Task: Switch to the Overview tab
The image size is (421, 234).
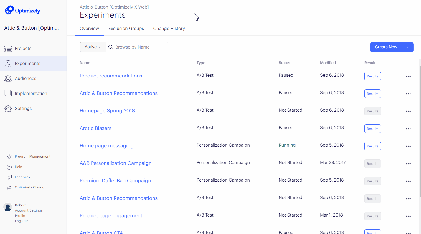Action: point(89,29)
